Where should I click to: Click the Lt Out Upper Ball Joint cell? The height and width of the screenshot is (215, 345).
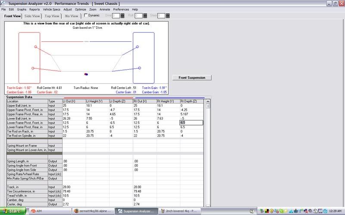pos(73,105)
